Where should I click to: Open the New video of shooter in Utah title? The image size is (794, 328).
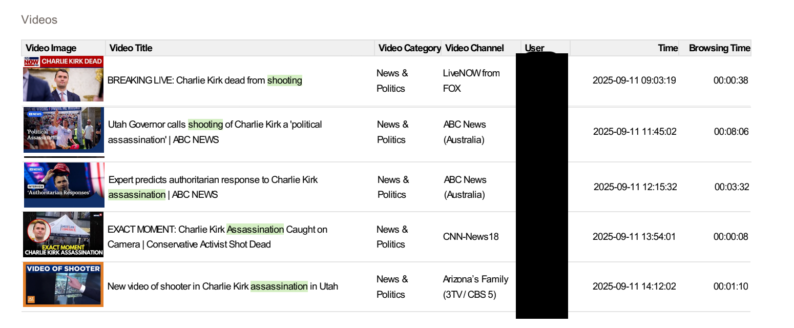point(223,286)
